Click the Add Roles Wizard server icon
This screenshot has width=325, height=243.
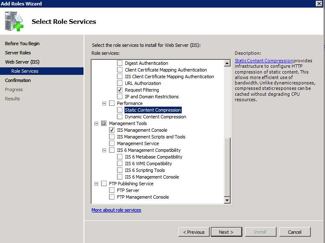click(14, 21)
